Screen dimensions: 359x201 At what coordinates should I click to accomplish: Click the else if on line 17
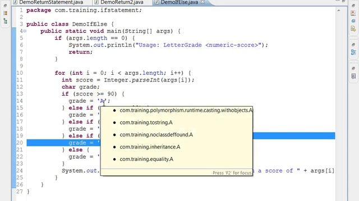point(81,122)
